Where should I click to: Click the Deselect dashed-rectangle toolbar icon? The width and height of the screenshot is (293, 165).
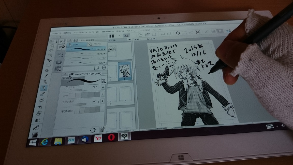[x=220, y=31]
